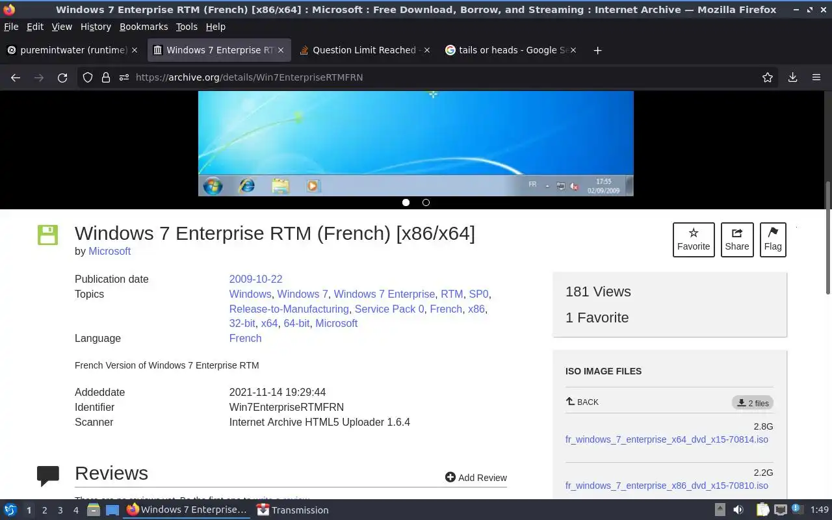Click the page vertical scrollbar thumb
Viewport: 832px width, 520px height.
pos(827,237)
